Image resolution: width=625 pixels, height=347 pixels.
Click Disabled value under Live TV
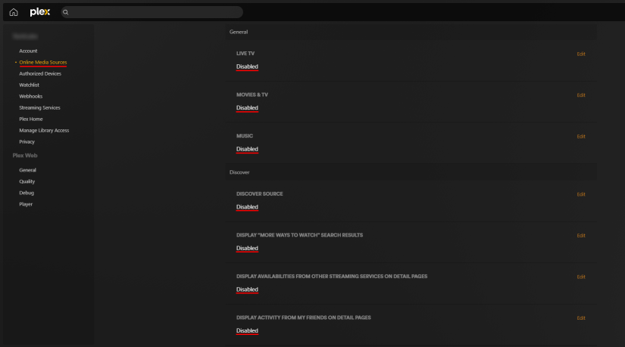click(x=247, y=67)
